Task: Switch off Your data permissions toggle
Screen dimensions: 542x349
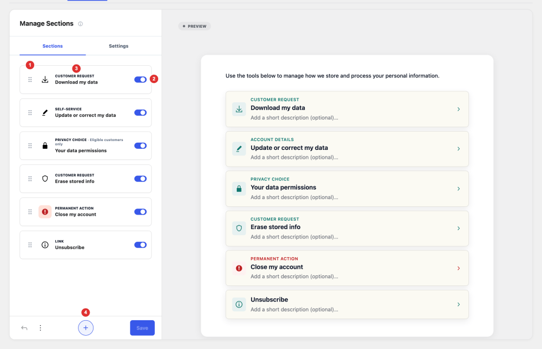Action: click(140, 146)
